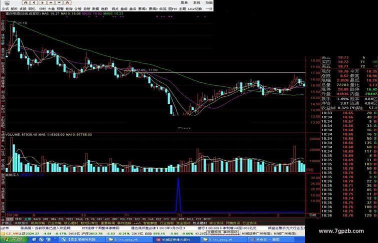
Task: Open the 扩展区 tab
Action: (x=7, y=223)
